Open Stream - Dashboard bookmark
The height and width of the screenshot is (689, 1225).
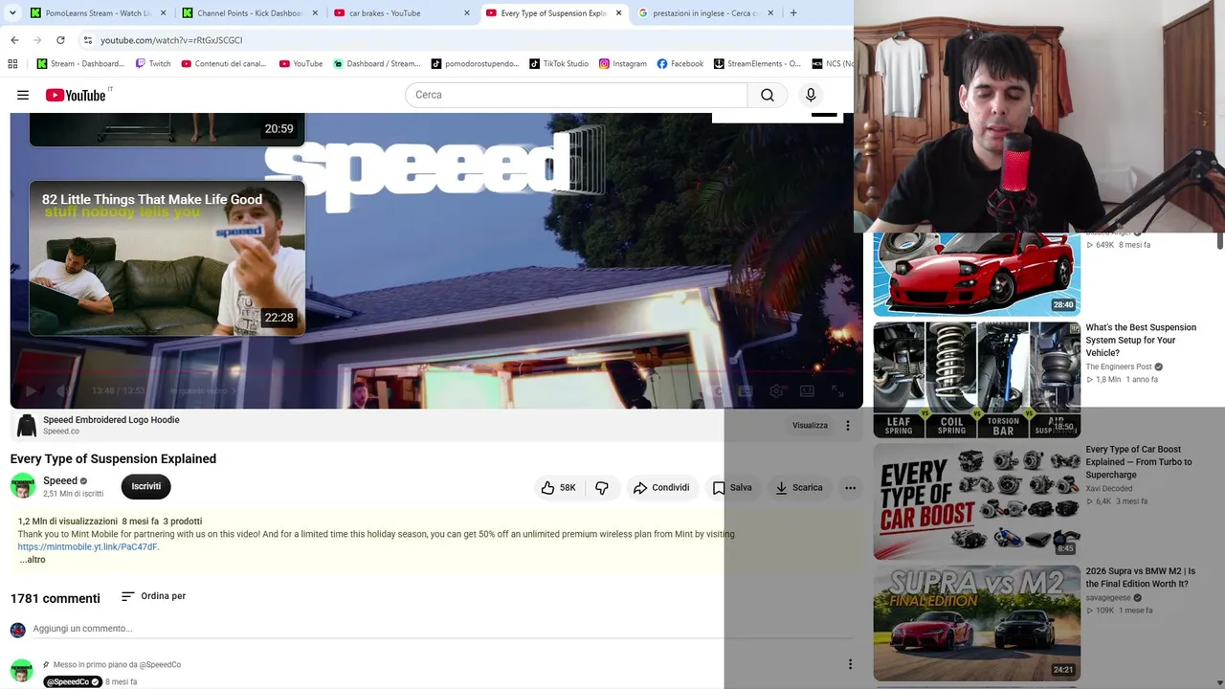[80, 64]
